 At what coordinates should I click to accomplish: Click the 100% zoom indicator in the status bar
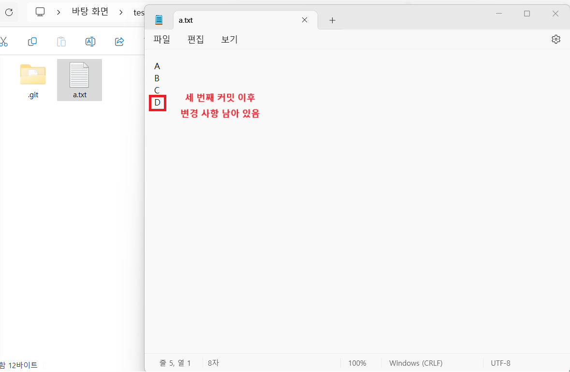[357, 363]
